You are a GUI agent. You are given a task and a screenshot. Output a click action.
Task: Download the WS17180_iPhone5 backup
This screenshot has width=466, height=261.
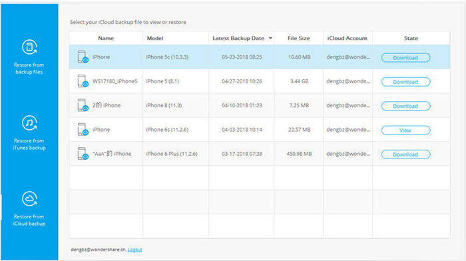pos(405,82)
